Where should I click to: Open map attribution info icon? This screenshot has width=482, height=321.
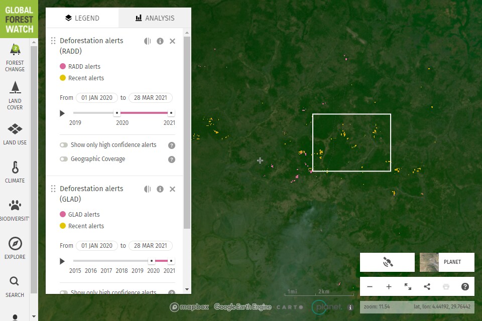click(350, 307)
